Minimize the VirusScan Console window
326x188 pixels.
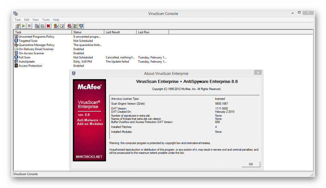292,13
